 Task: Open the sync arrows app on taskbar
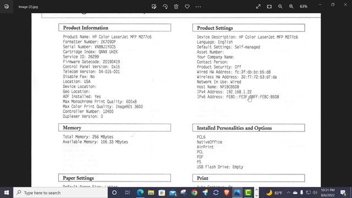pyautogui.click(x=216, y=193)
